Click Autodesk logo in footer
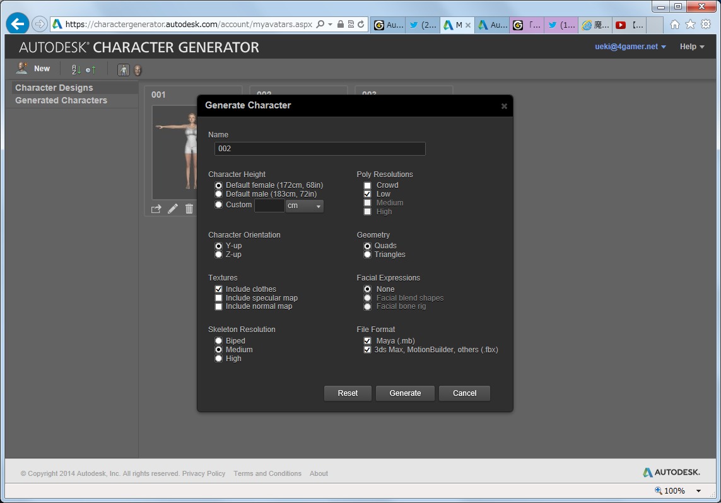Image resolution: width=721 pixels, height=503 pixels. 671,472
